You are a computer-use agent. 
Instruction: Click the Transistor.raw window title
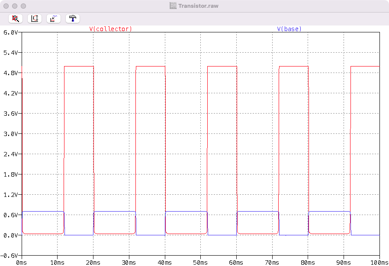point(198,6)
